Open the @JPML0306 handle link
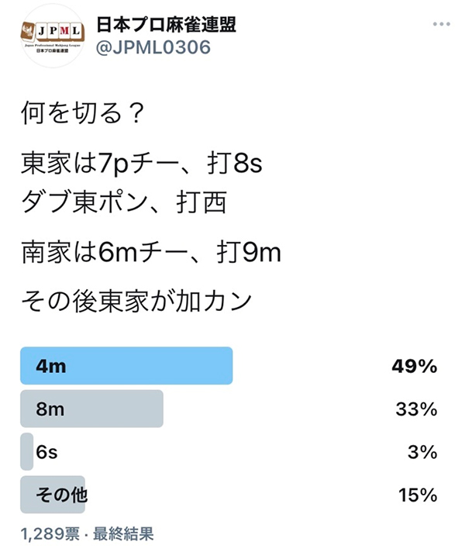 [x=153, y=47]
